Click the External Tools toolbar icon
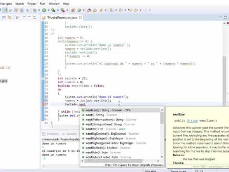The image size is (229, 172). coord(62,10)
